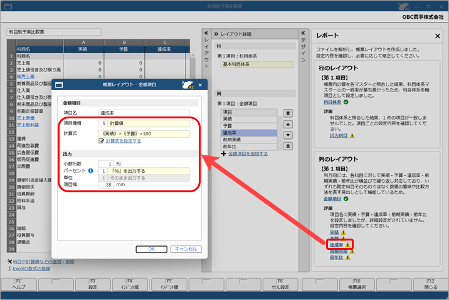
Task: Close the レポート panel
Action: pos(438,36)
